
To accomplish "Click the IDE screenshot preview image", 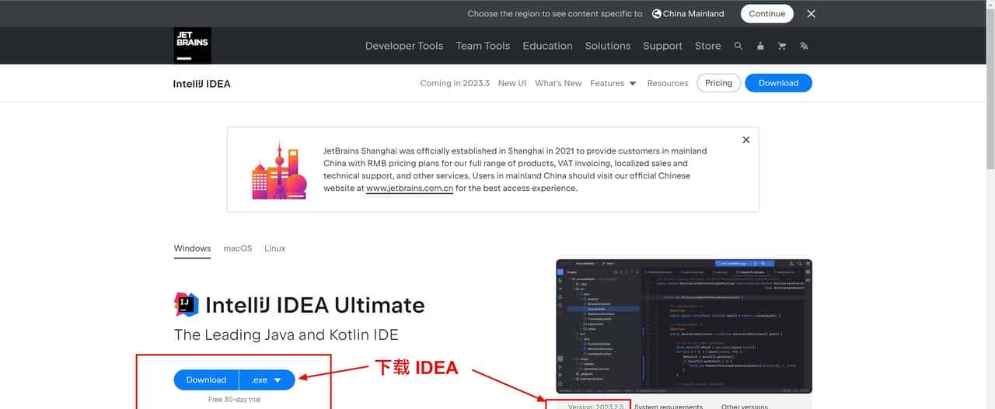I will [684, 326].
